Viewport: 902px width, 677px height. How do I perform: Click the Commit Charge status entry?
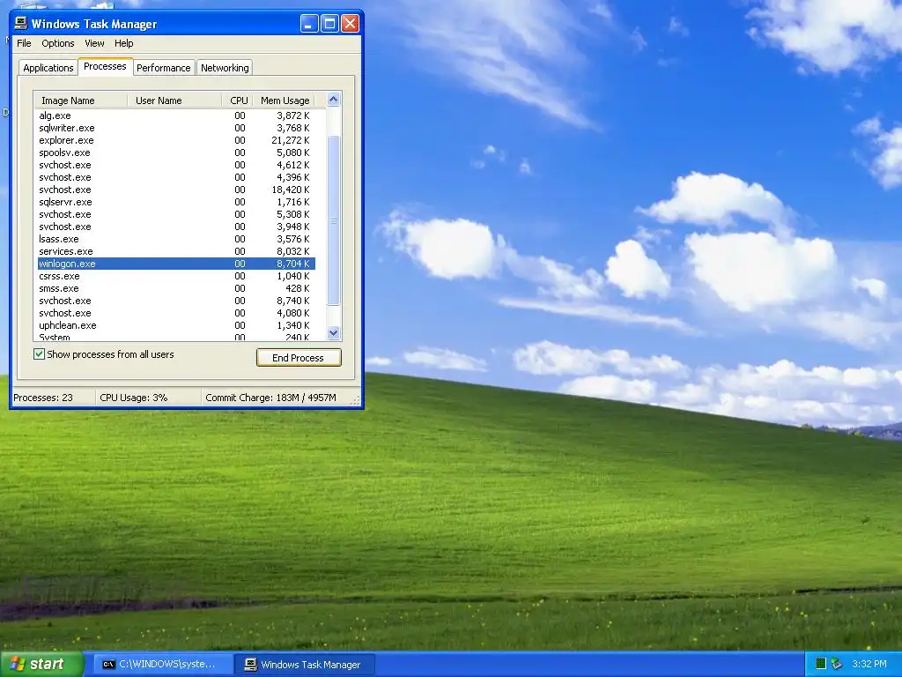coord(270,398)
